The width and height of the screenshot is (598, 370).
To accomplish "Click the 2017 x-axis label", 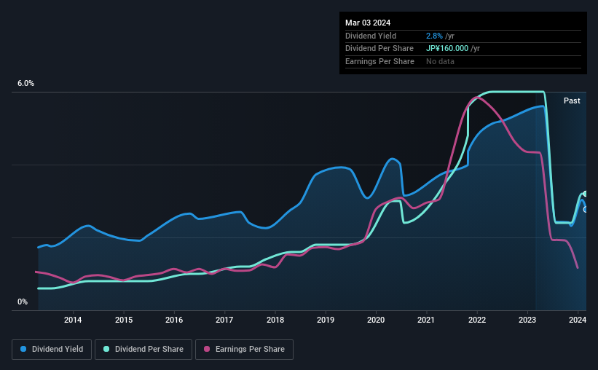I will pyautogui.click(x=224, y=320).
